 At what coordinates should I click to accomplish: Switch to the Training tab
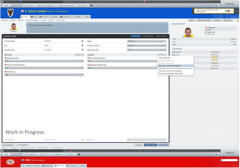[43, 17]
